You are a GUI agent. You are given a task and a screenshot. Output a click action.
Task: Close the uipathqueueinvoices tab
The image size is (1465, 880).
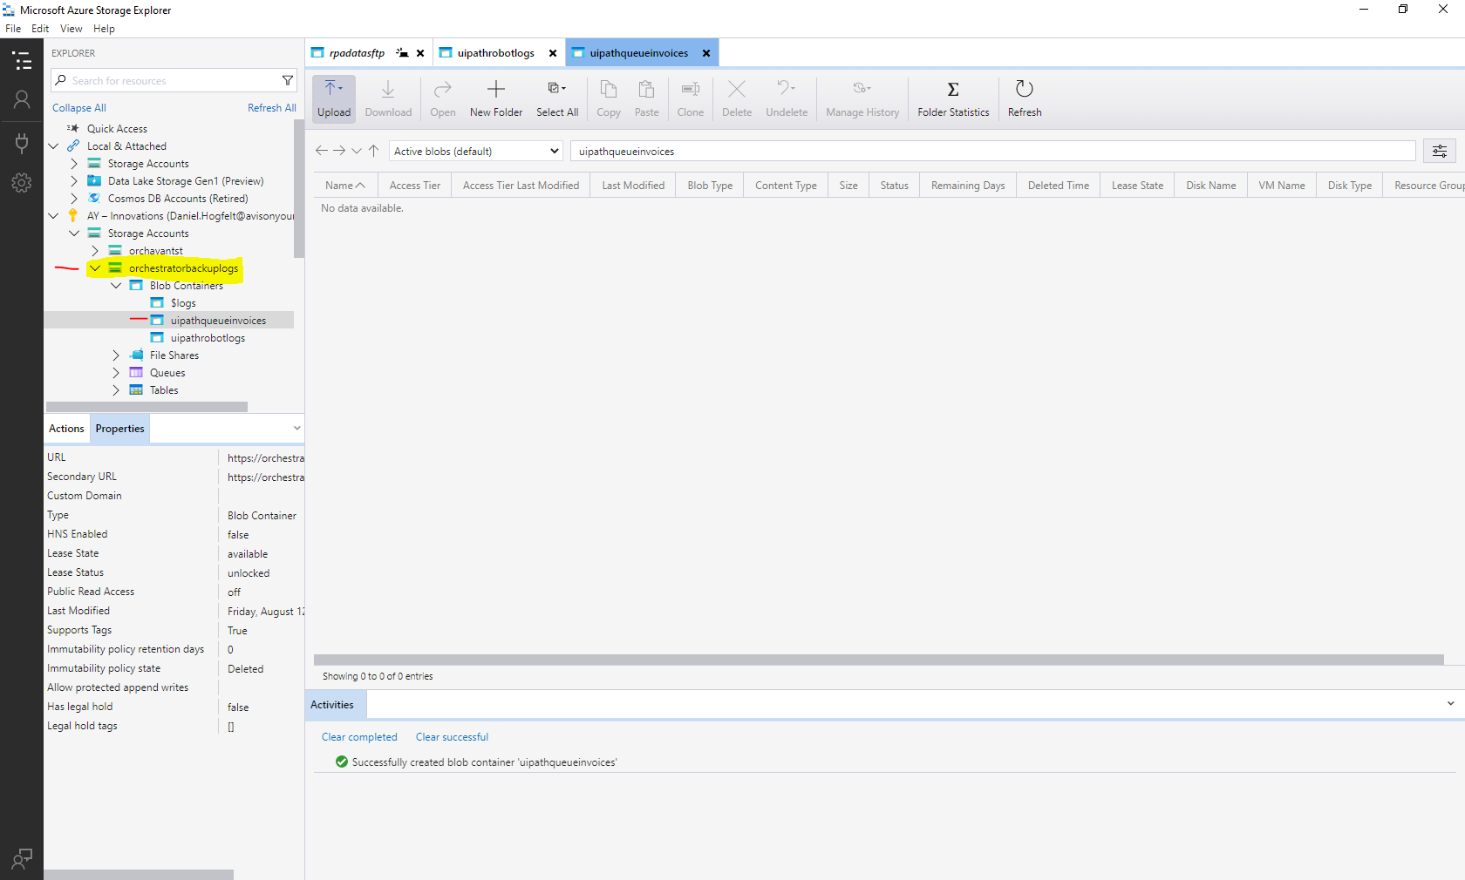706,53
